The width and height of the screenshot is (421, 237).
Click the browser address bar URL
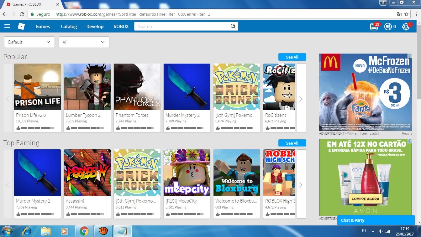[133, 14]
